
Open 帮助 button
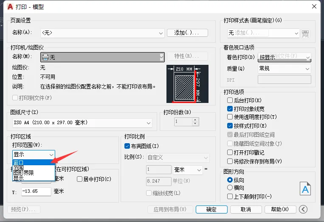(280, 209)
